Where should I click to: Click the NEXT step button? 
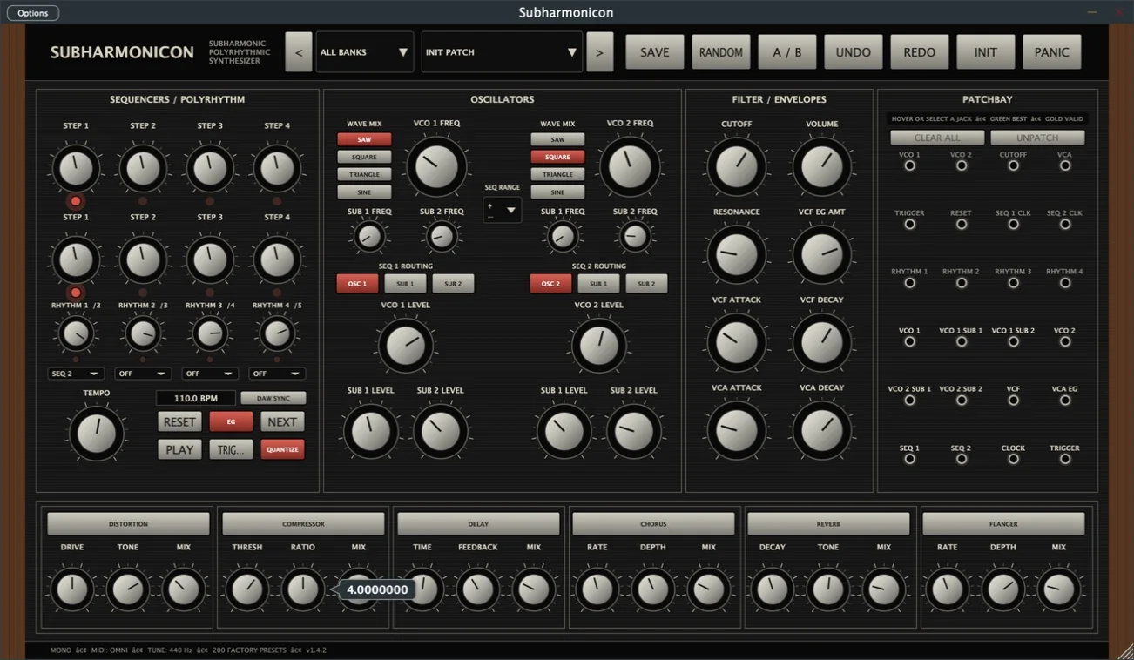tap(282, 421)
